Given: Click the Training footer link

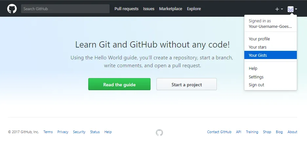Looking at the screenshot, I should point(252,132).
